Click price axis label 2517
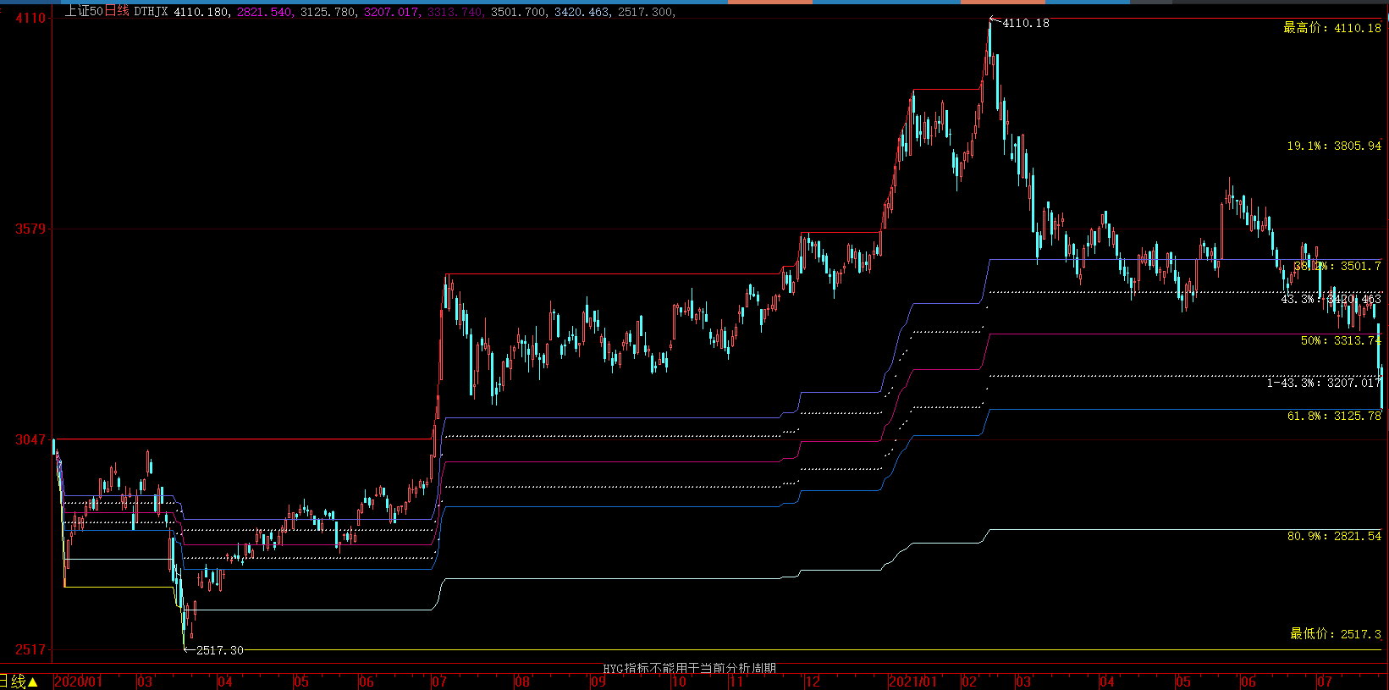This screenshot has height=690, width=1389. click(x=30, y=649)
